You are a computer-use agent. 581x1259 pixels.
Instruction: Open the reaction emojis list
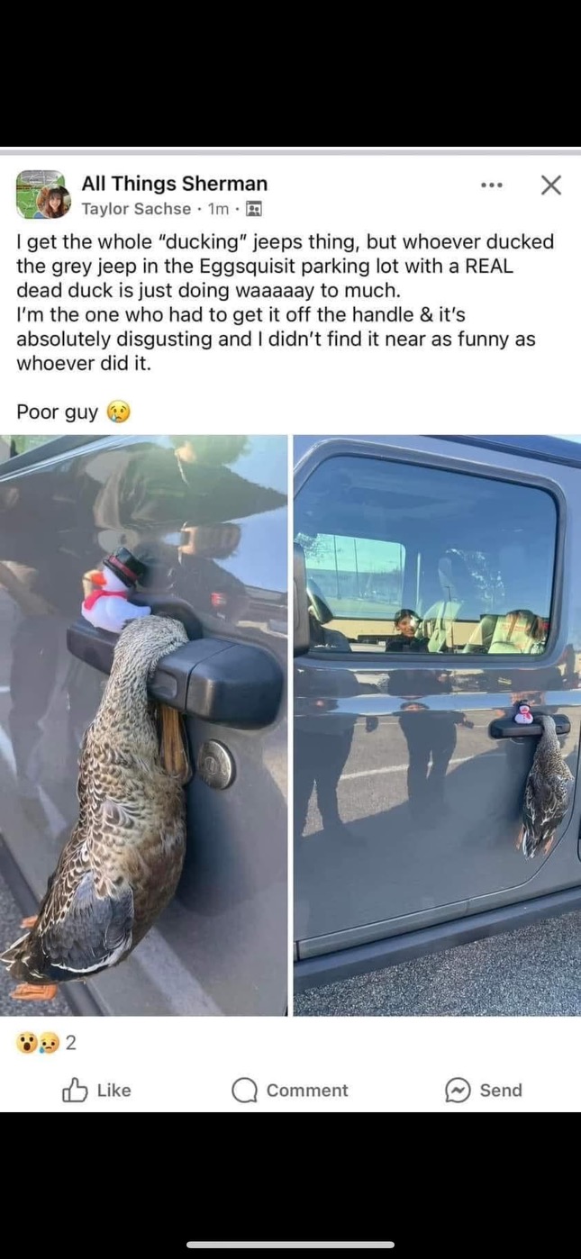tap(37, 1043)
